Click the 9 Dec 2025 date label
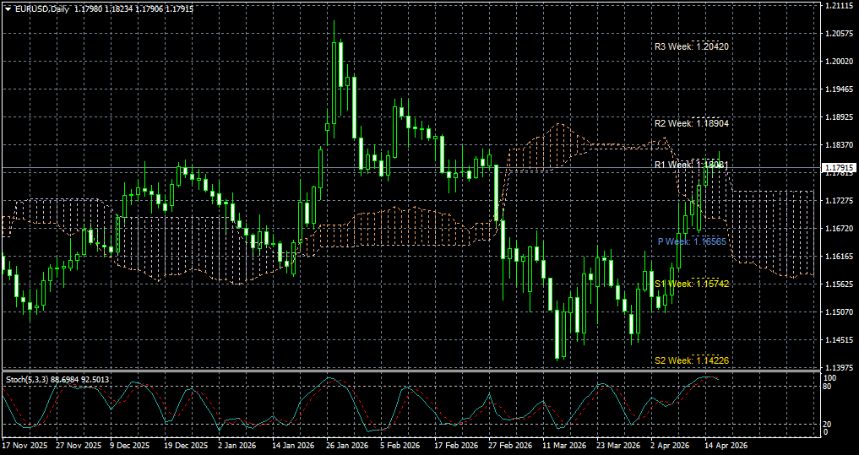859x455 pixels. pos(130,446)
